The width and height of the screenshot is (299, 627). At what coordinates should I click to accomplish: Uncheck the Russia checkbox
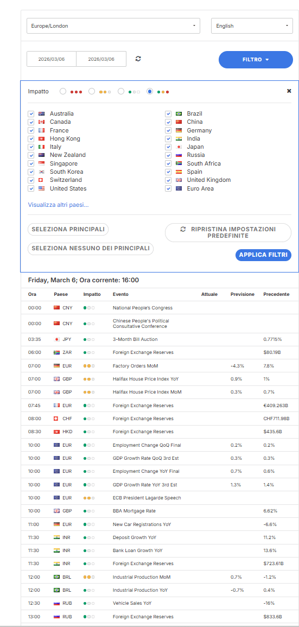coord(168,155)
